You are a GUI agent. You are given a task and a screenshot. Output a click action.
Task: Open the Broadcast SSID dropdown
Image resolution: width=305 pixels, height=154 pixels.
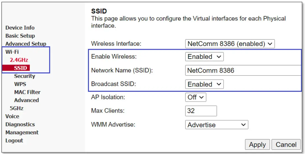[x=204, y=84]
